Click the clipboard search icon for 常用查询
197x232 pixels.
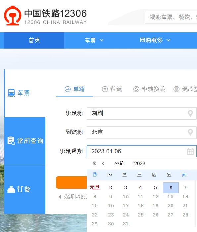(x=11, y=141)
